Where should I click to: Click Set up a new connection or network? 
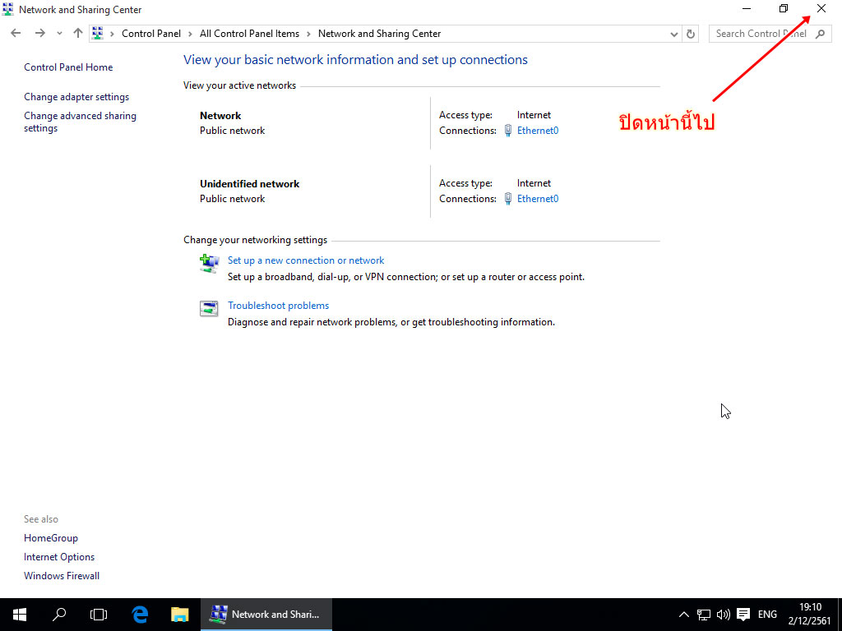pyautogui.click(x=306, y=260)
